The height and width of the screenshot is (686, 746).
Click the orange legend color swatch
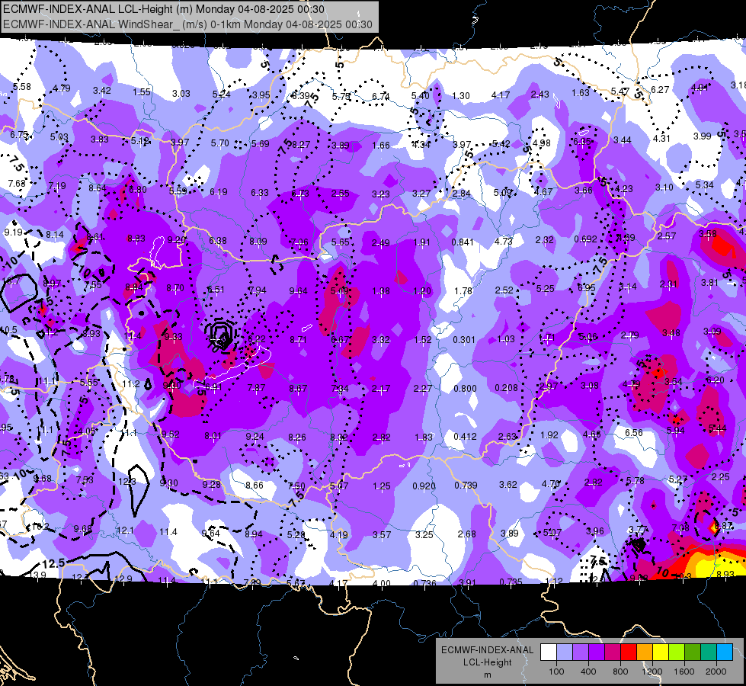click(x=645, y=652)
